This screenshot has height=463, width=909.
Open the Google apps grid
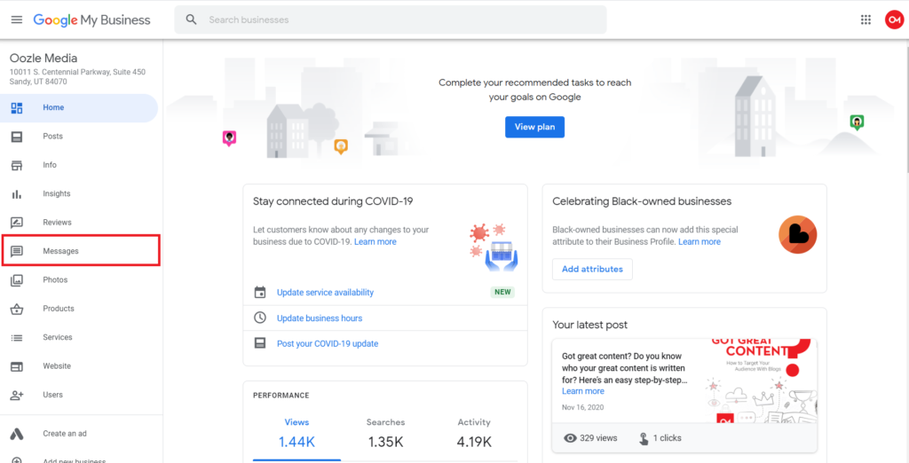(x=866, y=20)
